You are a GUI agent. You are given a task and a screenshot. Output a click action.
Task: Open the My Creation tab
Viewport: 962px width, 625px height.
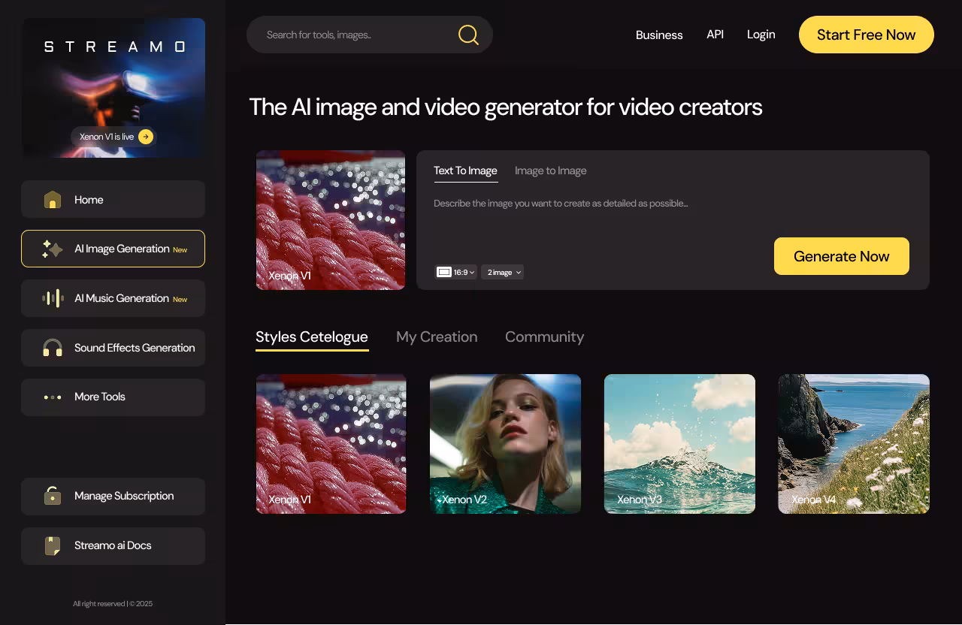point(437,337)
